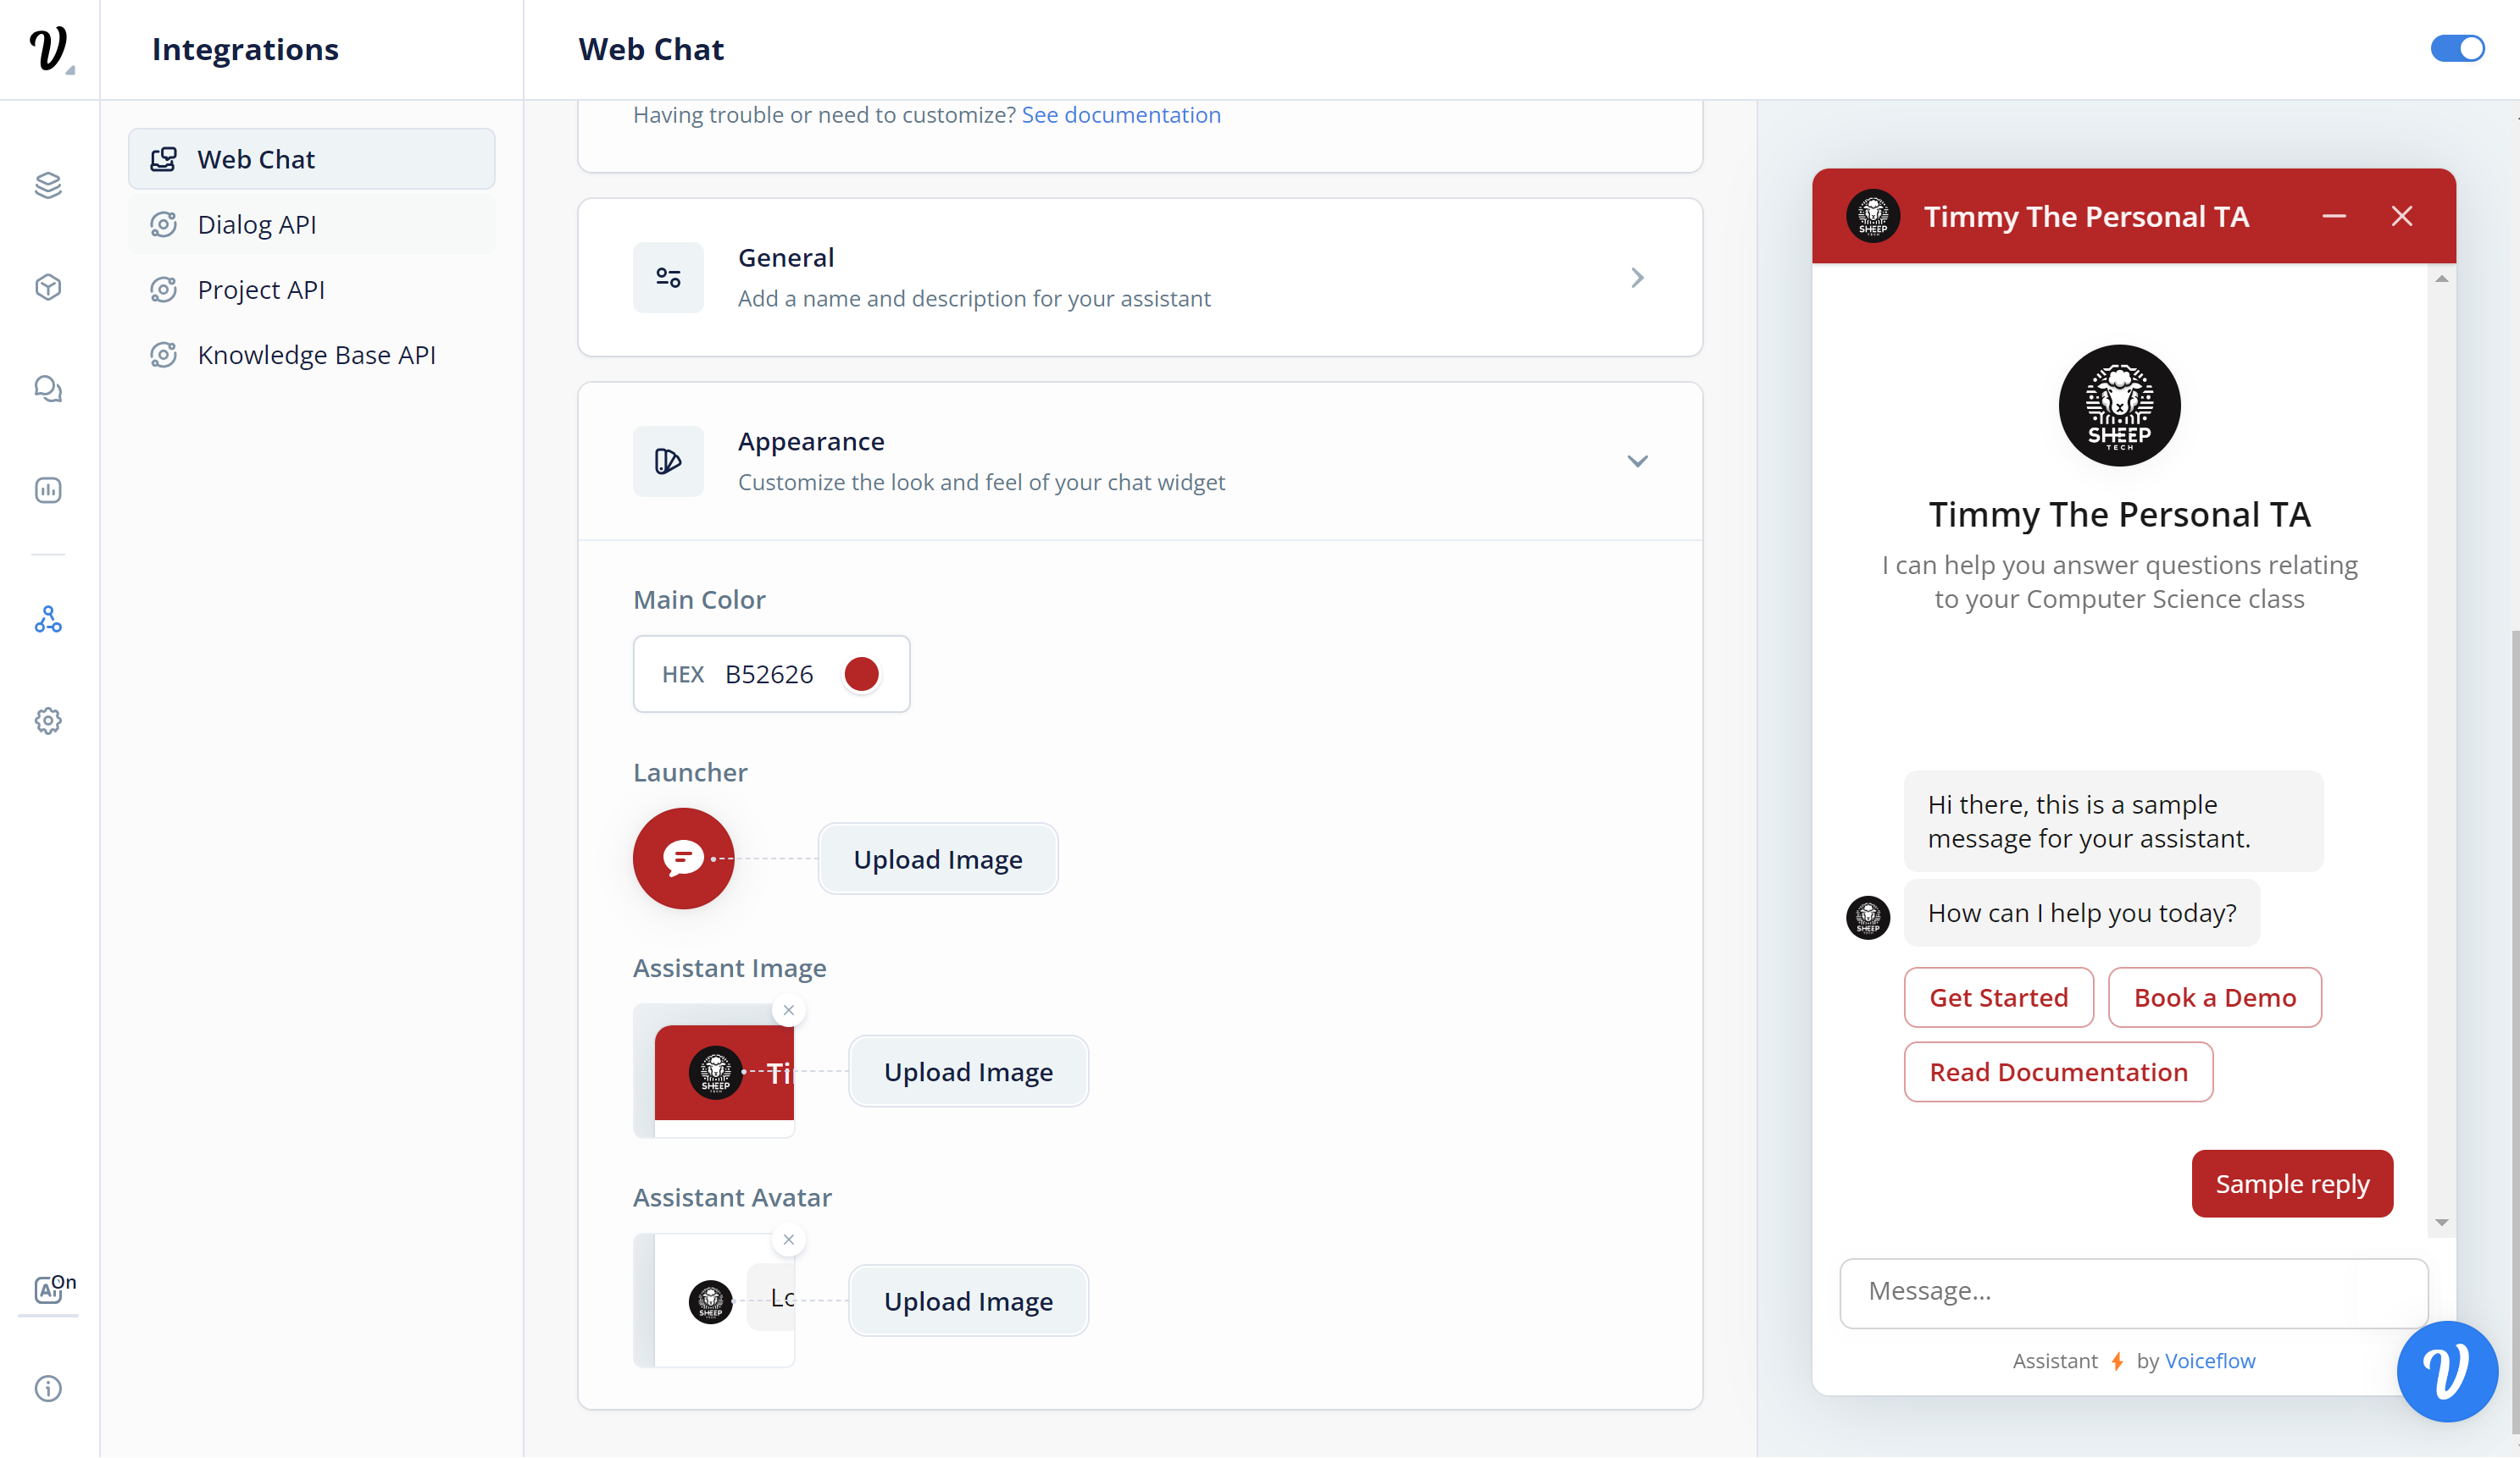Select Dialog API in integrations list

(257, 225)
